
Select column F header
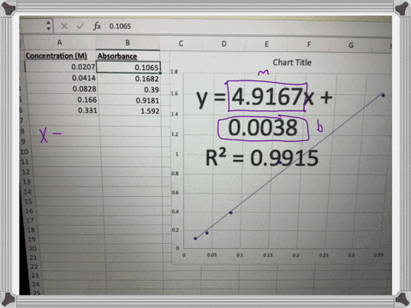(309, 44)
